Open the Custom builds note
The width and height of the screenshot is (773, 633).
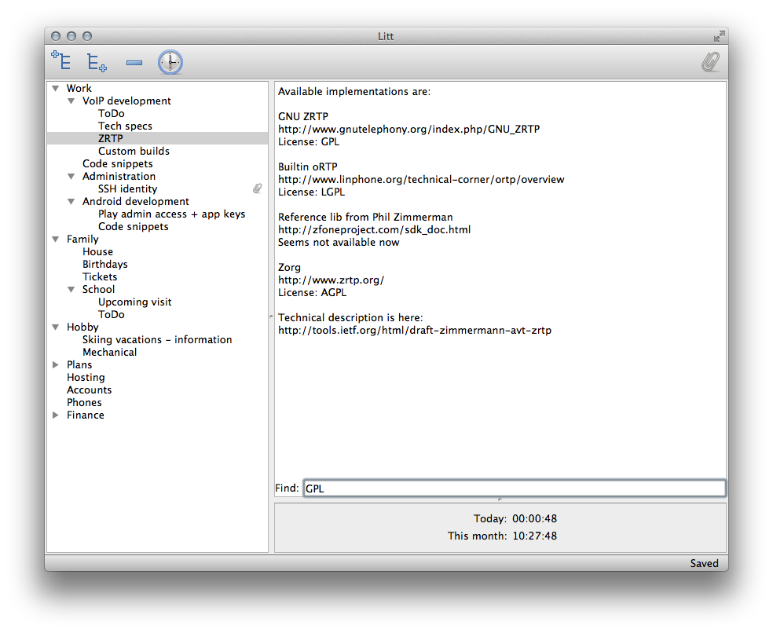coord(134,151)
